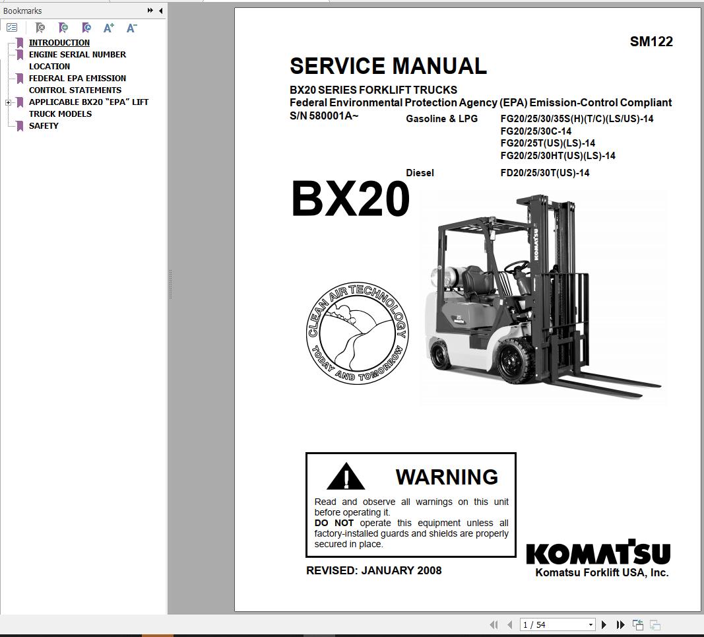This screenshot has height=637, width=704.
Task: Click the Komatsu logo on the page
Action: click(x=598, y=552)
